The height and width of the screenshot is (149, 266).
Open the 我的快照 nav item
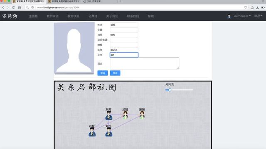click(x=74, y=16)
